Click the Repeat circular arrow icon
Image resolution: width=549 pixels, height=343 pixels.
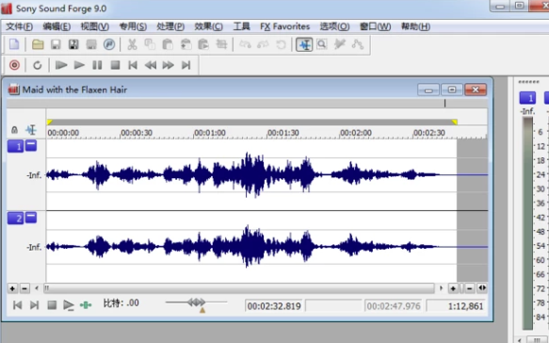[x=281, y=44]
